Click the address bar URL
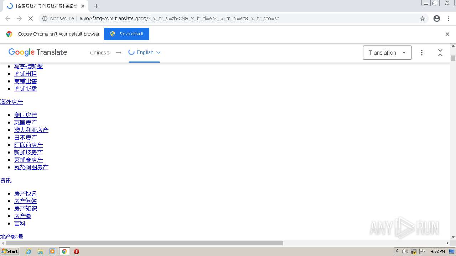The height and width of the screenshot is (256, 456). coord(180,18)
